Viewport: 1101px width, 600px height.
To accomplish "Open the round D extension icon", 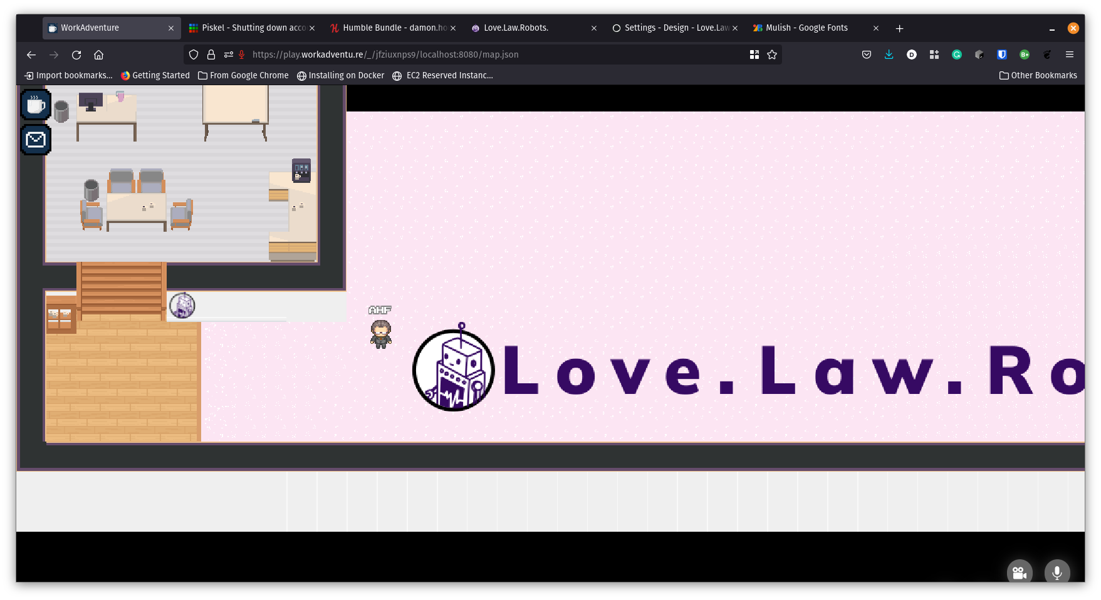I will coord(912,54).
